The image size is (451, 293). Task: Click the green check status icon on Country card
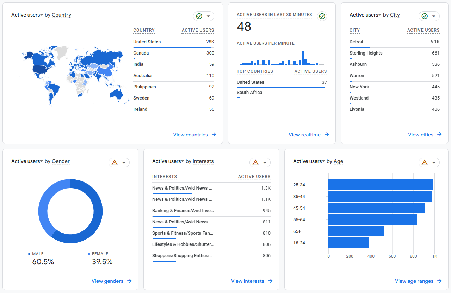click(x=199, y=16)
